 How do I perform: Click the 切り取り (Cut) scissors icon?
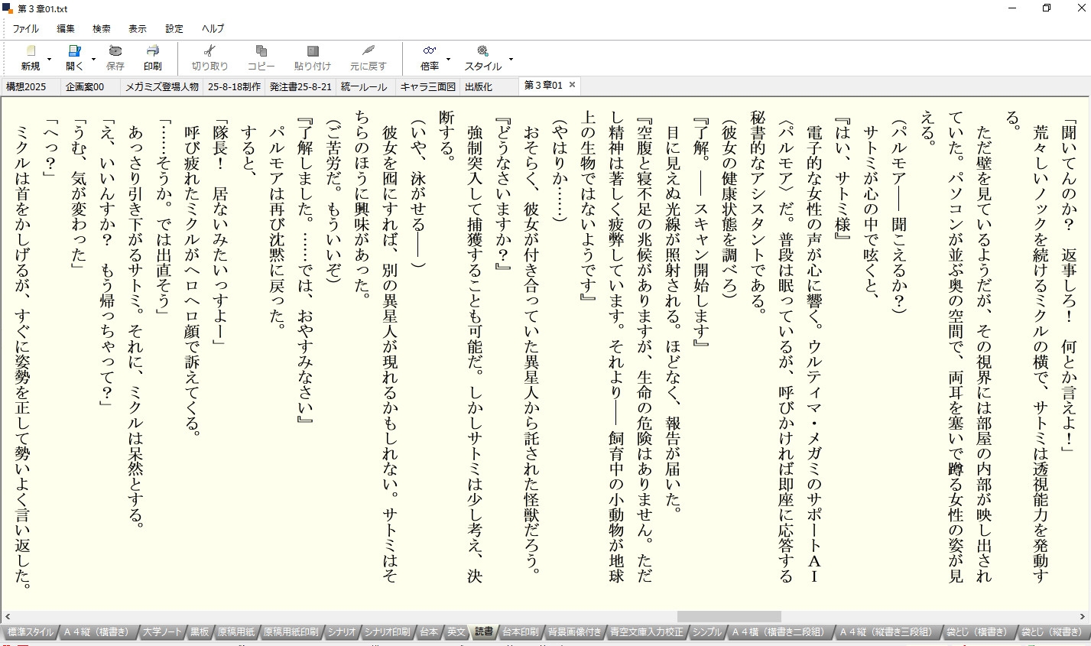coord(209,51)
